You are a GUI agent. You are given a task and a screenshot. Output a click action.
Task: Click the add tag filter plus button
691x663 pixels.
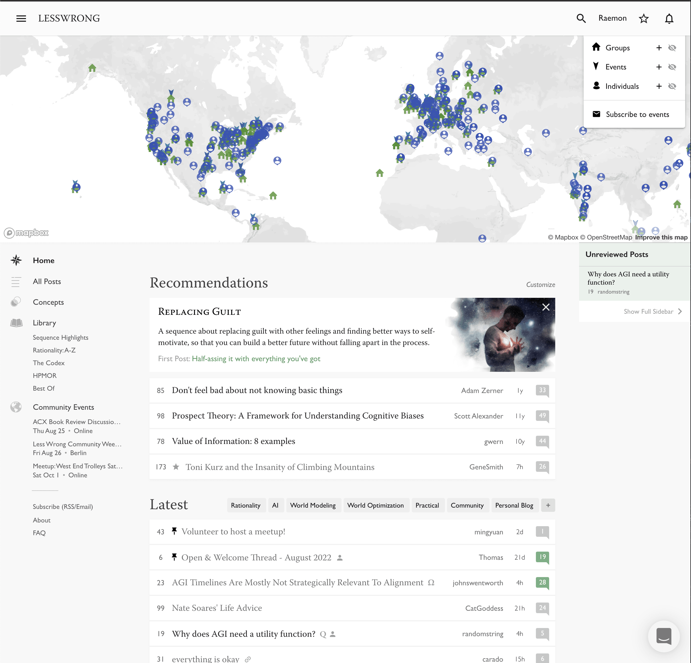(548, 505)
